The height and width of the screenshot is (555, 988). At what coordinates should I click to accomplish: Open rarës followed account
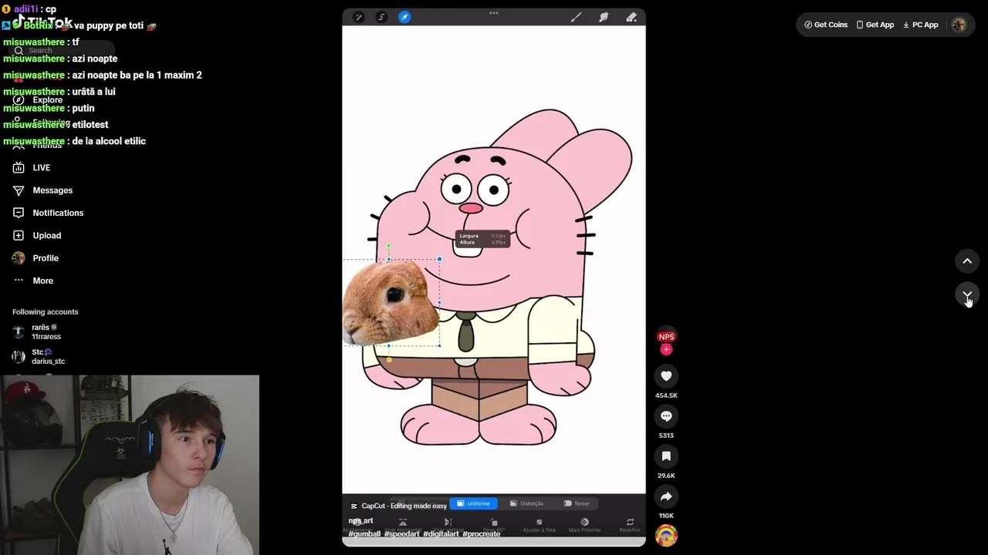coord(36,332)
